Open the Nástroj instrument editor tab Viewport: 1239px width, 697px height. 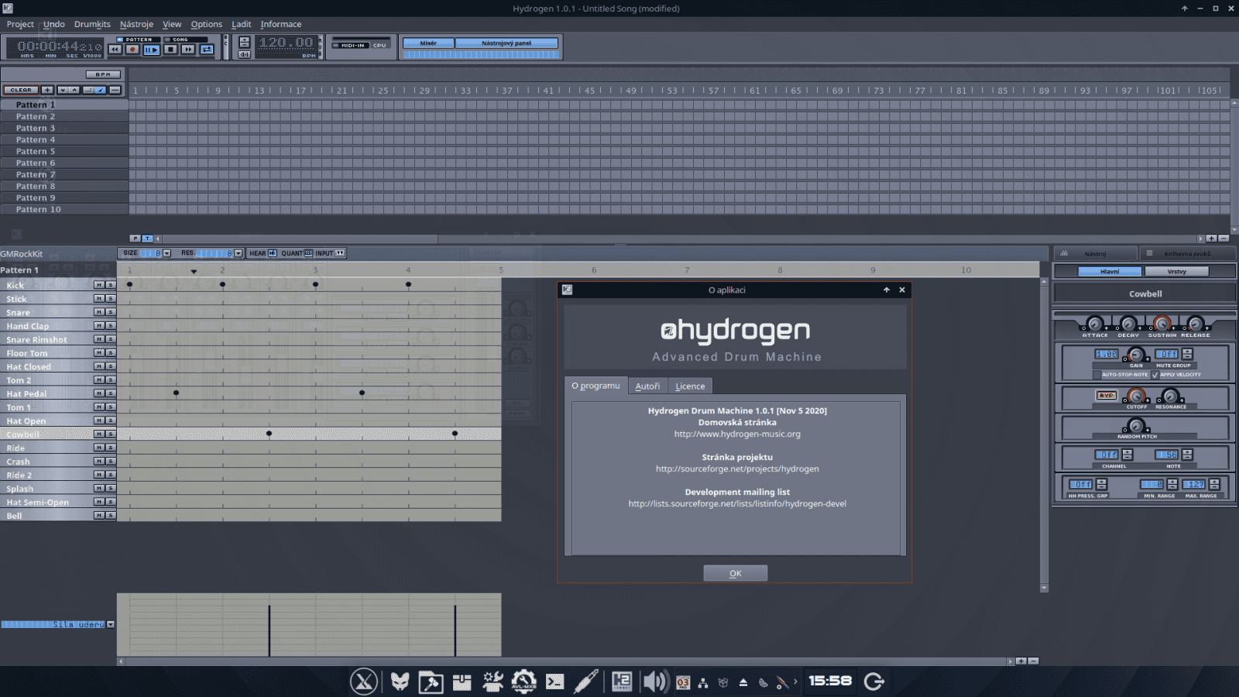point(1095,253)
